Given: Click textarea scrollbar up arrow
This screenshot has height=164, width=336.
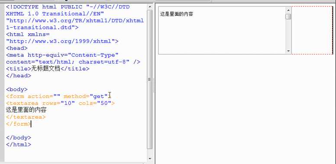Looking at the screenshot, I should pyautogui.click(x=288, y=10).
